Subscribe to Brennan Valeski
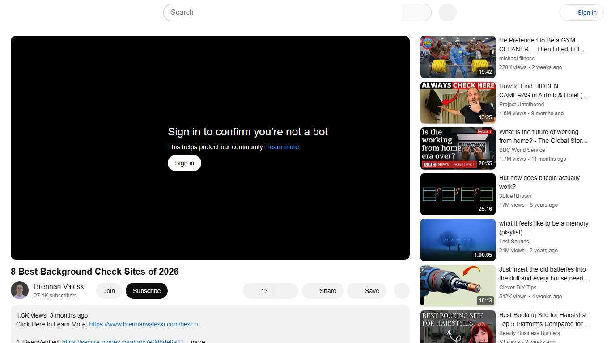Screen dimensions: 611x343 (146, 291)
